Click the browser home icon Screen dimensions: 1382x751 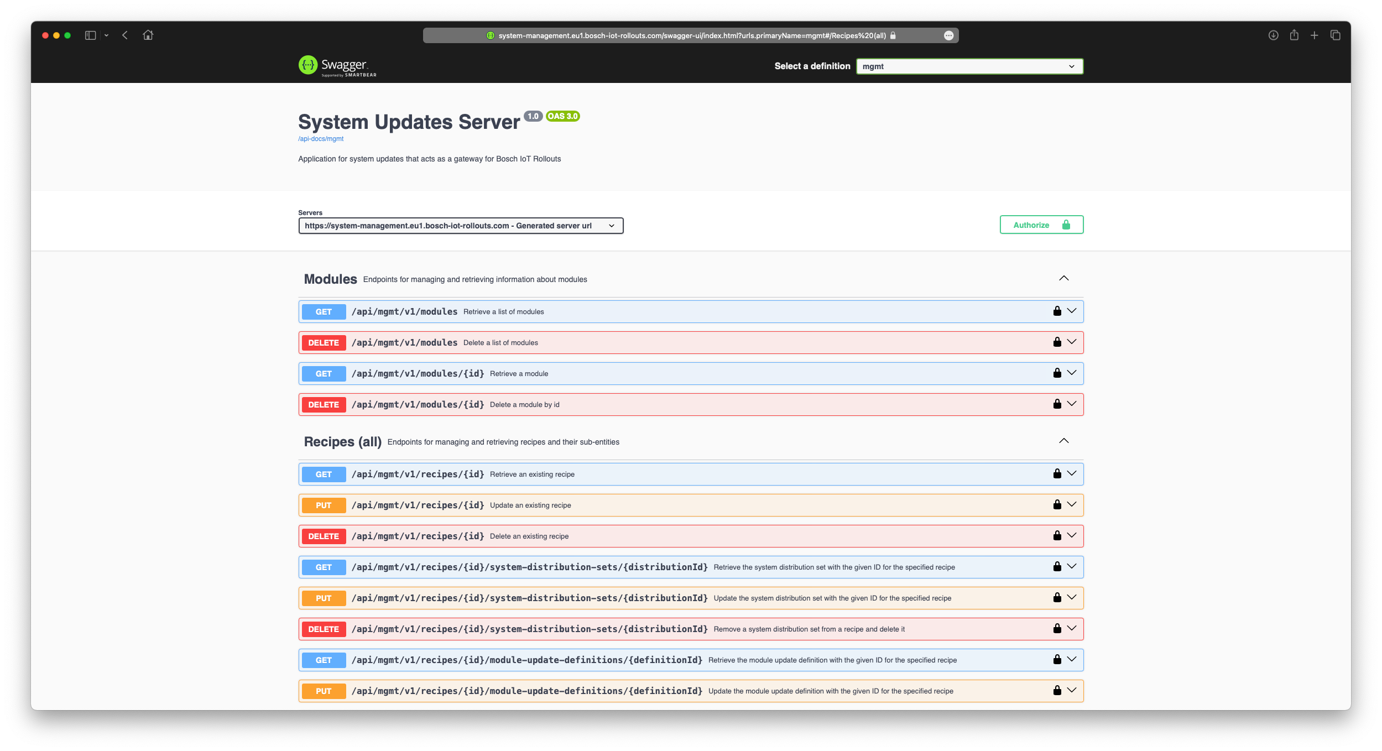(x=148, y=35)
